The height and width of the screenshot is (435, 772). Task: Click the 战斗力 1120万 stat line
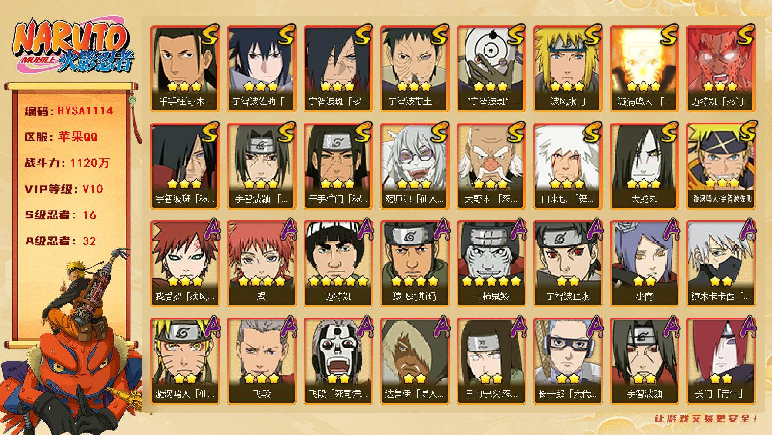tap(67, 163)
